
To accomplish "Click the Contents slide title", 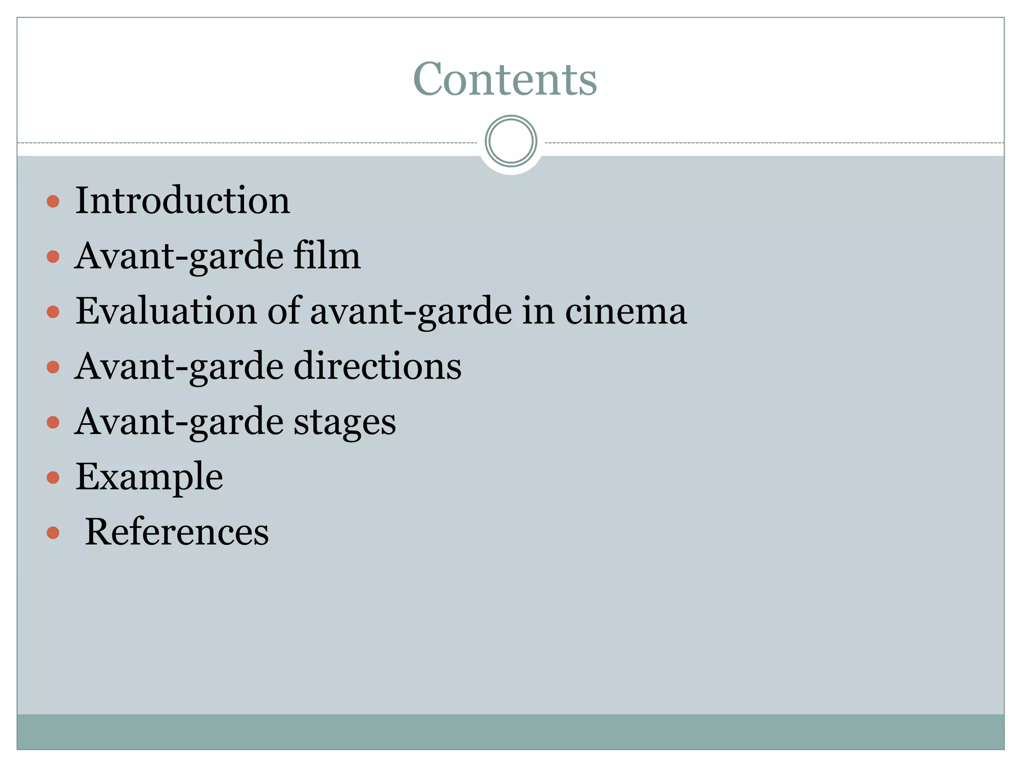I will pos(505,79).
